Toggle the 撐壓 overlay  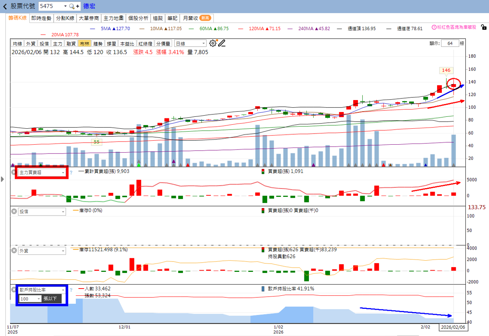(x=111, y=43)
